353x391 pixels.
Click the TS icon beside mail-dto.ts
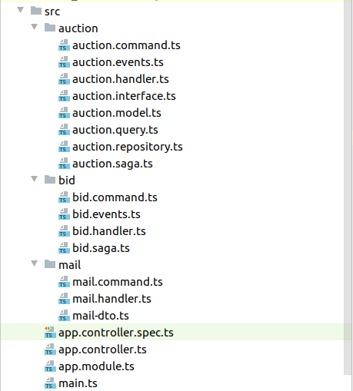coord(64,316)
